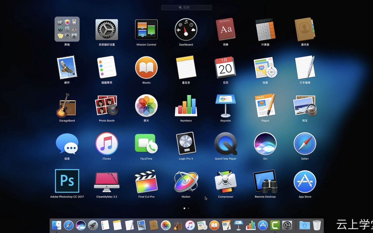Open 照片 photos in Launchpad grid
The width and height of the screenshot is (373, 233).
pos(146,106)
